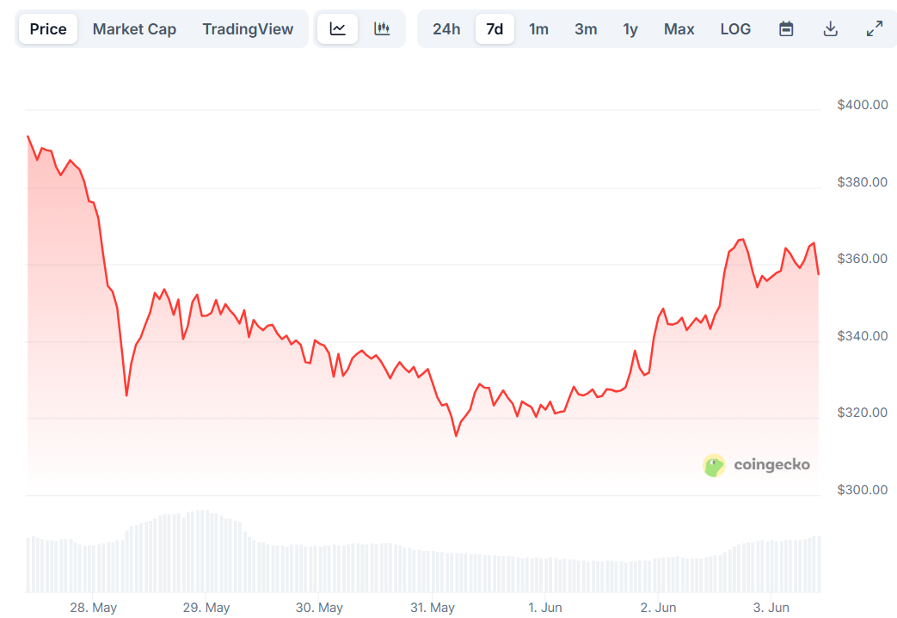Set range to 1m
This screenshot has width=897, height=618.
click(538, 28)
